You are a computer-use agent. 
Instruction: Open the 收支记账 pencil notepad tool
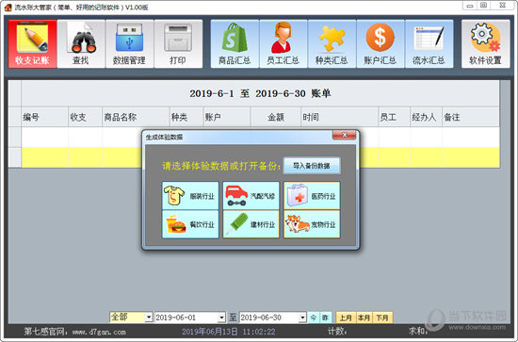[x=32, y=44]
